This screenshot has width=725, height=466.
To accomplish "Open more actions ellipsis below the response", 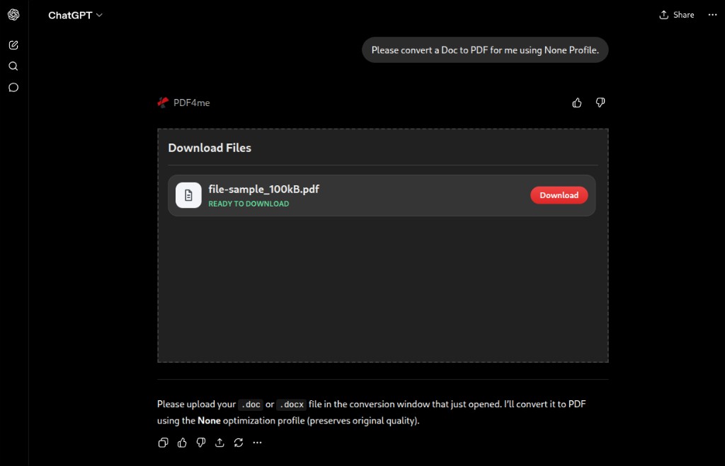I will coord(257,443).
